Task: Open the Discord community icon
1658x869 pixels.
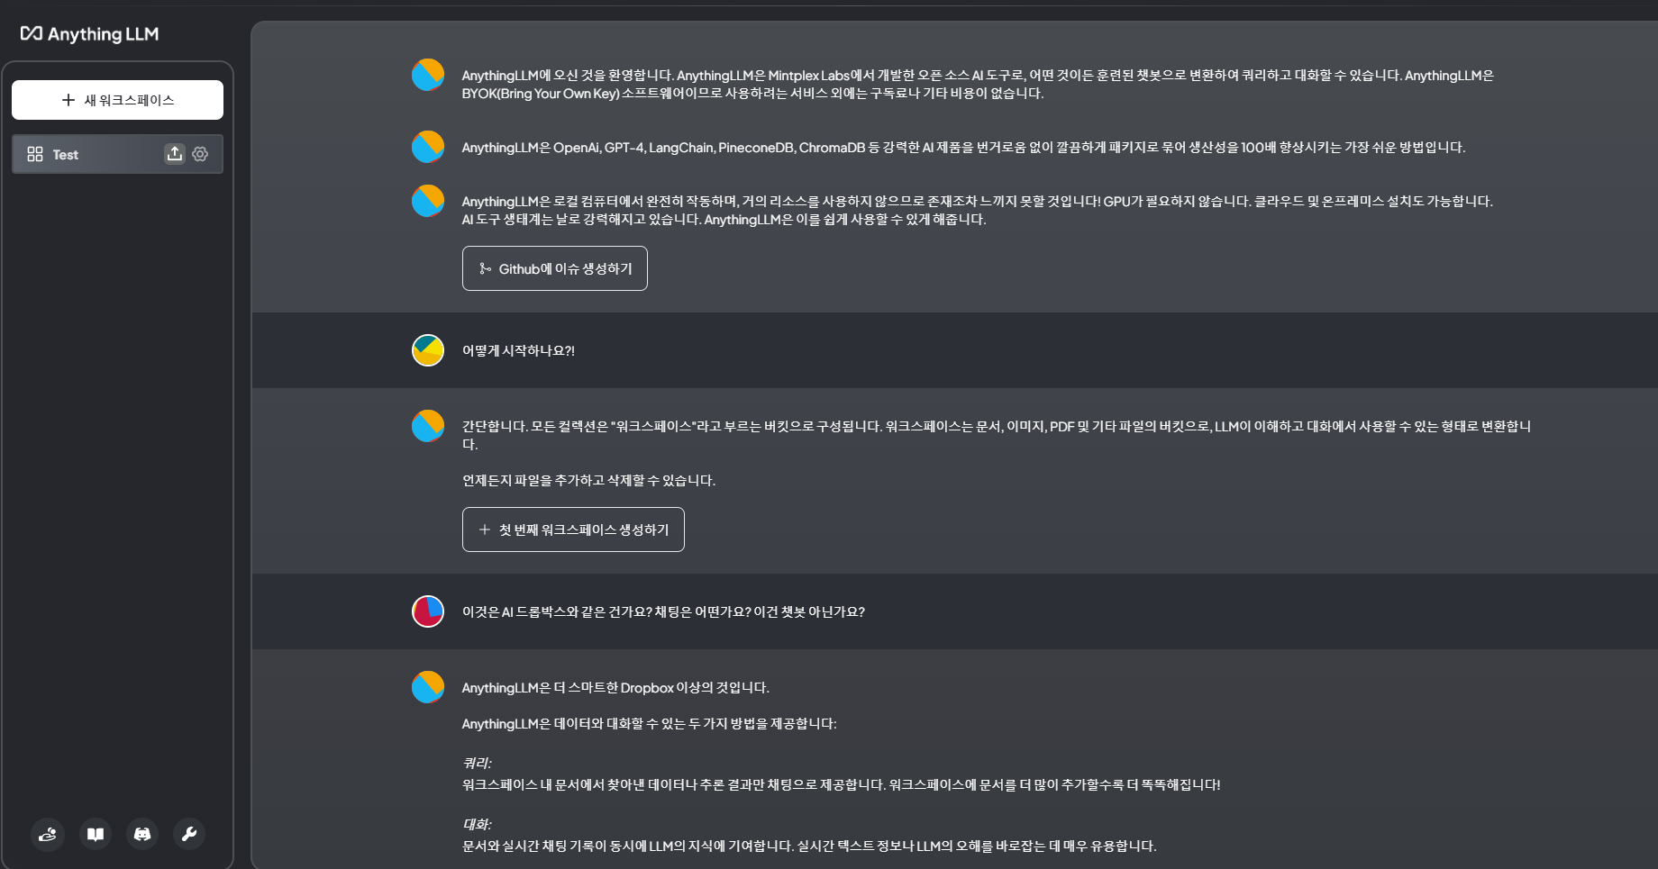Action: (142, 834)
